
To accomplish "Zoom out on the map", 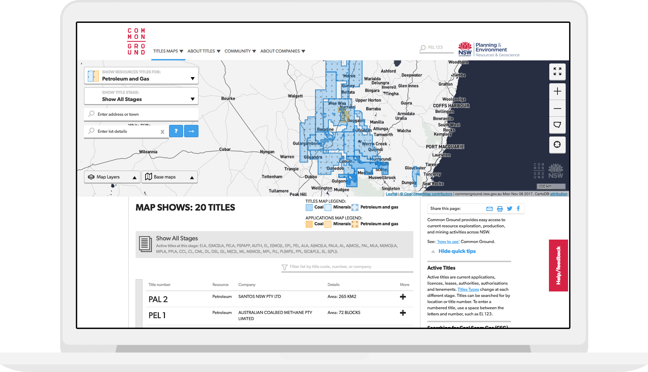I will (x=557, y=109).
